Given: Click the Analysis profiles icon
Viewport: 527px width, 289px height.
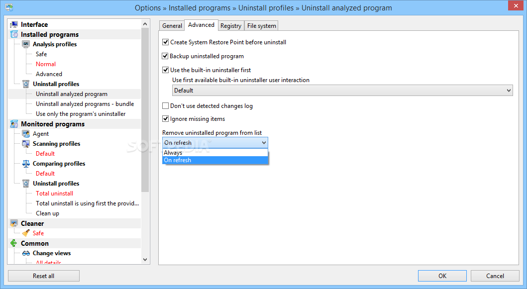Looking at the screenshot, I should (x=26, y=44).
